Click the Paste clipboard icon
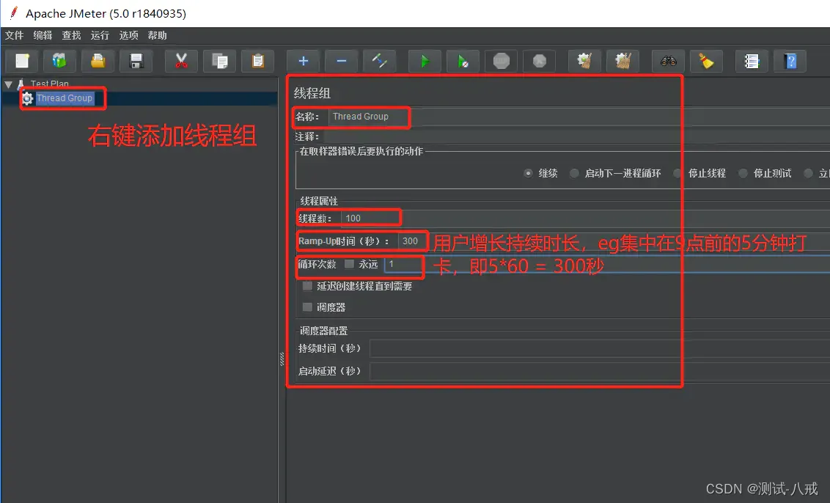 [258, 62]
